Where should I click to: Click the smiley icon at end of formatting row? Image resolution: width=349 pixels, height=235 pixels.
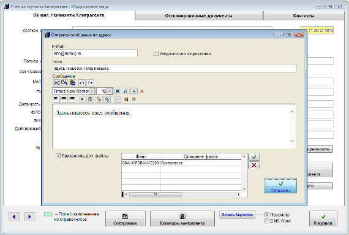(133, 99)
